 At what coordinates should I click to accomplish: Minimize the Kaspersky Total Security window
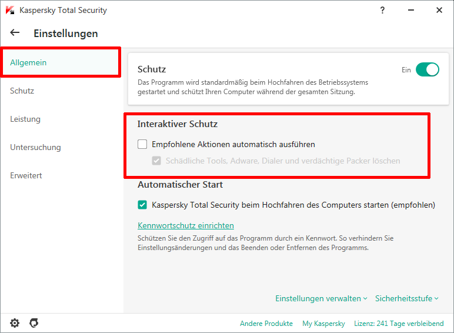pos(411,10)
